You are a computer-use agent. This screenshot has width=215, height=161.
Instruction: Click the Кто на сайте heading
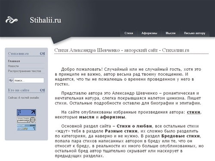tap(18, 90)
